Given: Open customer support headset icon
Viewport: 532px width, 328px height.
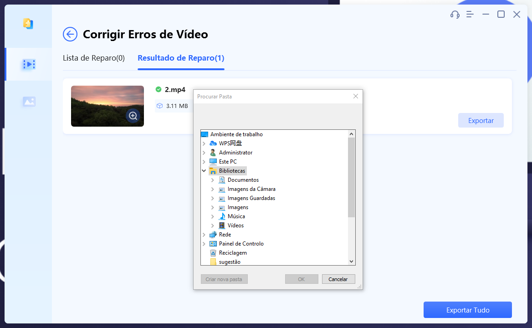Looking at the screenshot, I should [x=455, y=14].
